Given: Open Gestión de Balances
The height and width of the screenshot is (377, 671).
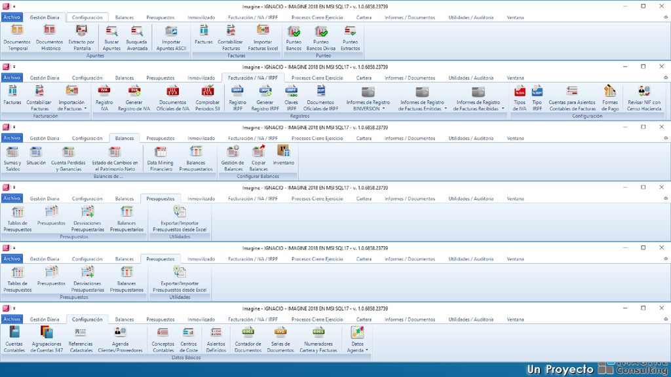Looking at the screenshot, I should 233,158.
